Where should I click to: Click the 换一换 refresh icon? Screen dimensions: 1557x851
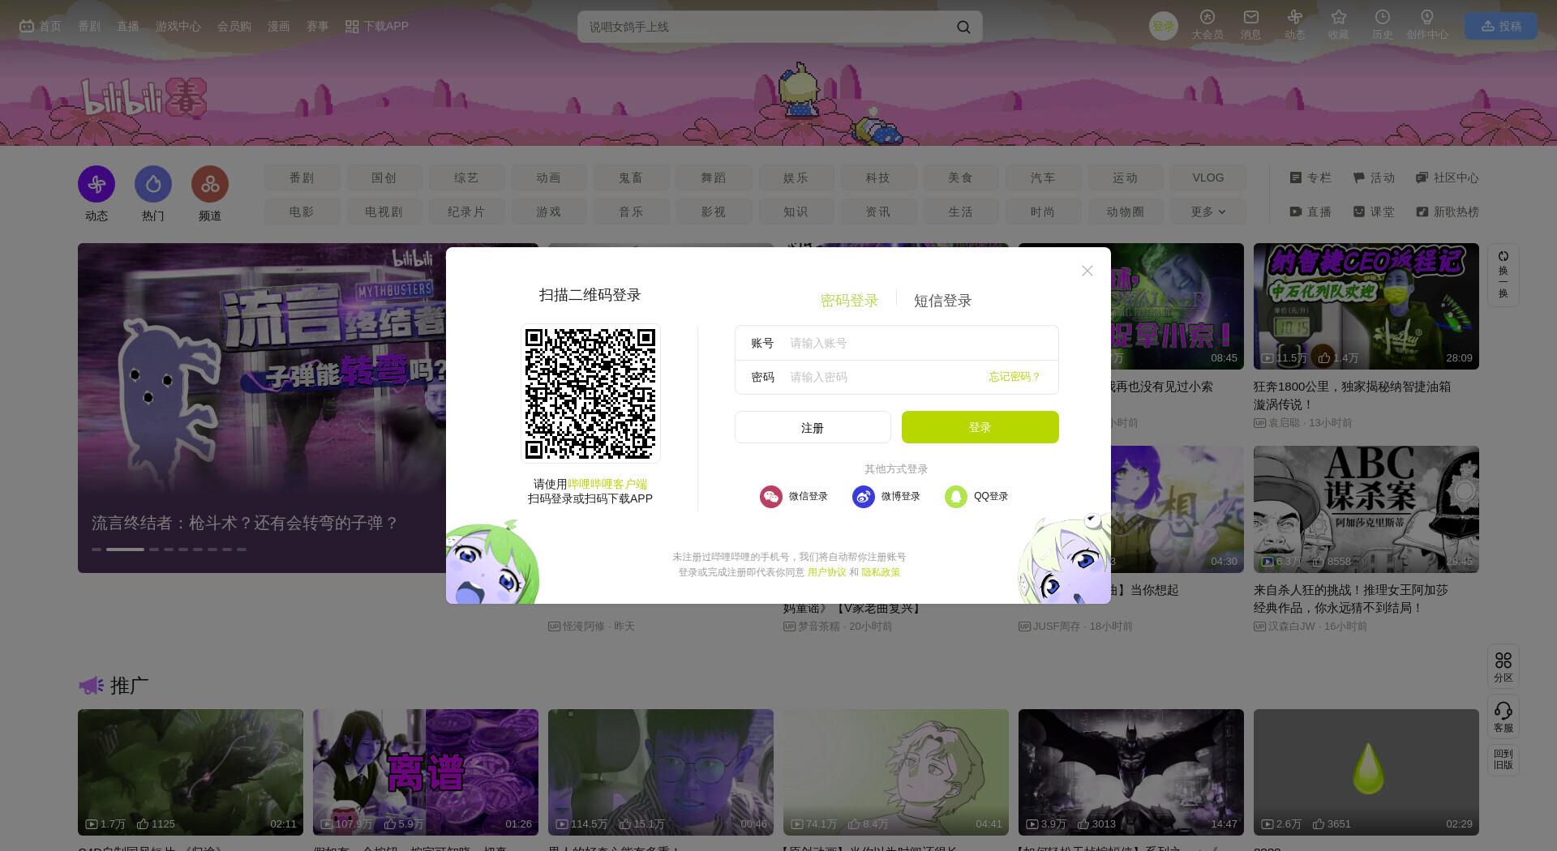(1503, 256)
